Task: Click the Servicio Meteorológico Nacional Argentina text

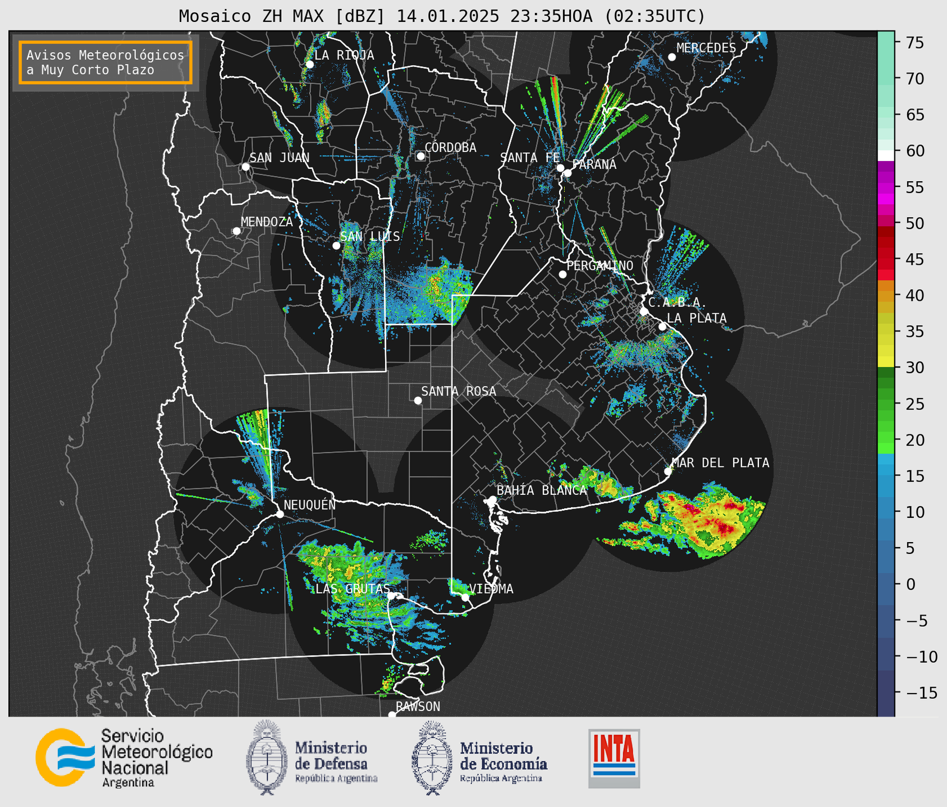Action: pyautogui.click(x=157, y=758)
